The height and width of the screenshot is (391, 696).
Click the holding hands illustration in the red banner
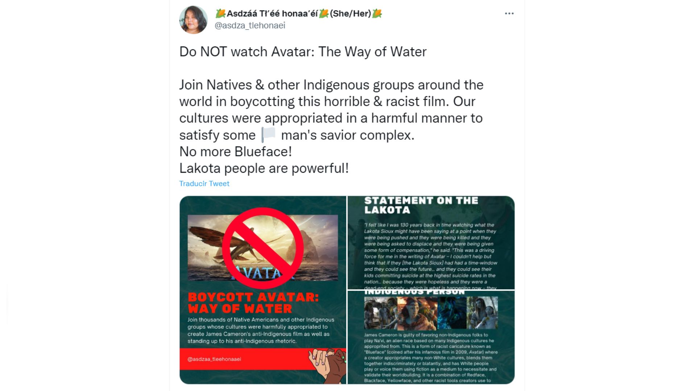(327, 365)
